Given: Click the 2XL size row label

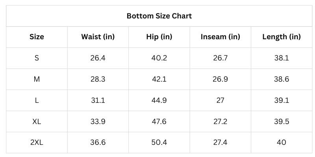Looking at the screenshot, I should (37, 142).
